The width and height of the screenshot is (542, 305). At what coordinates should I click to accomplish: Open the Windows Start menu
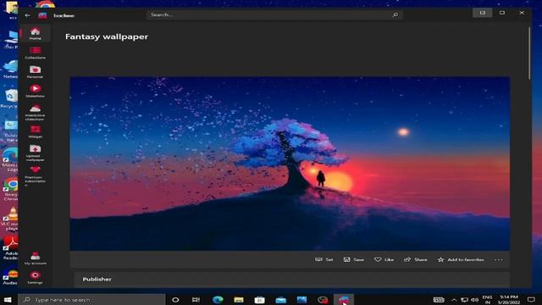click(x=8, y=299)
